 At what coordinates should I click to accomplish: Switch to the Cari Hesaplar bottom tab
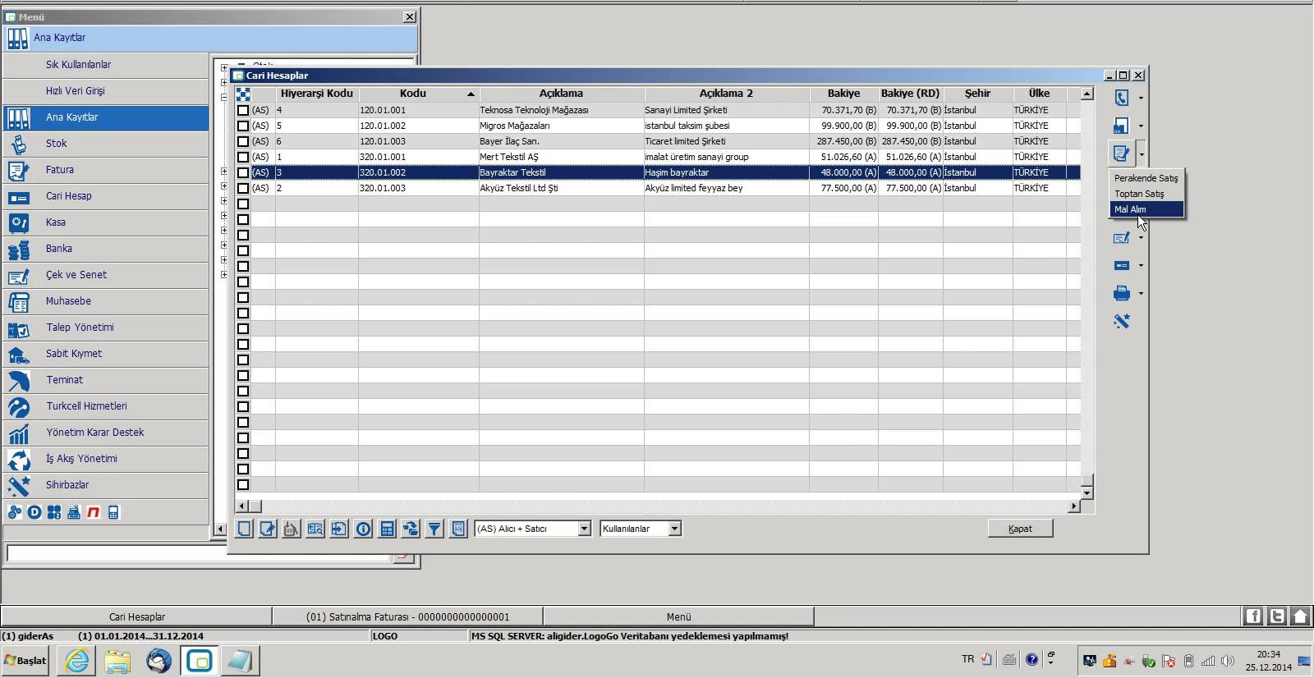(x=136, y=616)
